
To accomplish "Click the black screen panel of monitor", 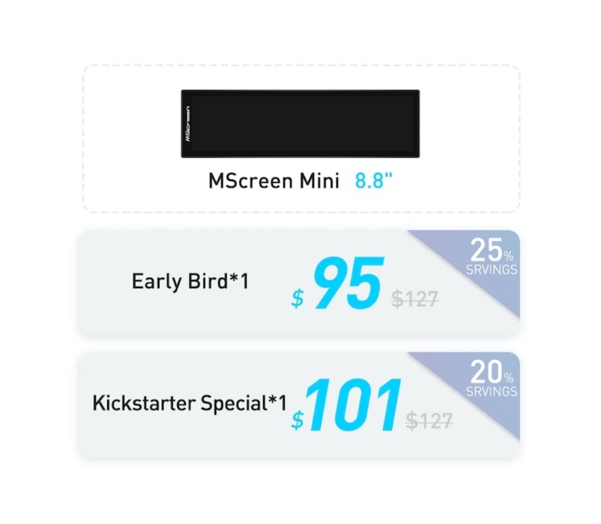I will pyautogui.click(x=303, y=123).
